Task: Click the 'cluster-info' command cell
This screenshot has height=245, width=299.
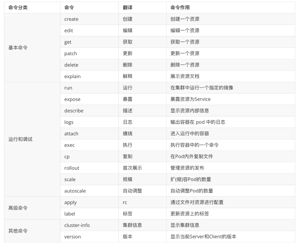Action: point(89,225)
